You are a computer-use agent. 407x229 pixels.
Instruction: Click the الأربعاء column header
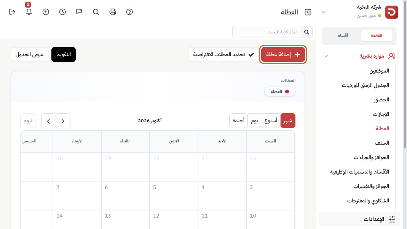[x=77, y=141]
